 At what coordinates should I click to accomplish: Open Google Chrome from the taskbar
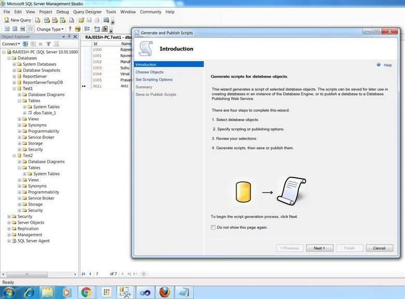pos(86,292)
